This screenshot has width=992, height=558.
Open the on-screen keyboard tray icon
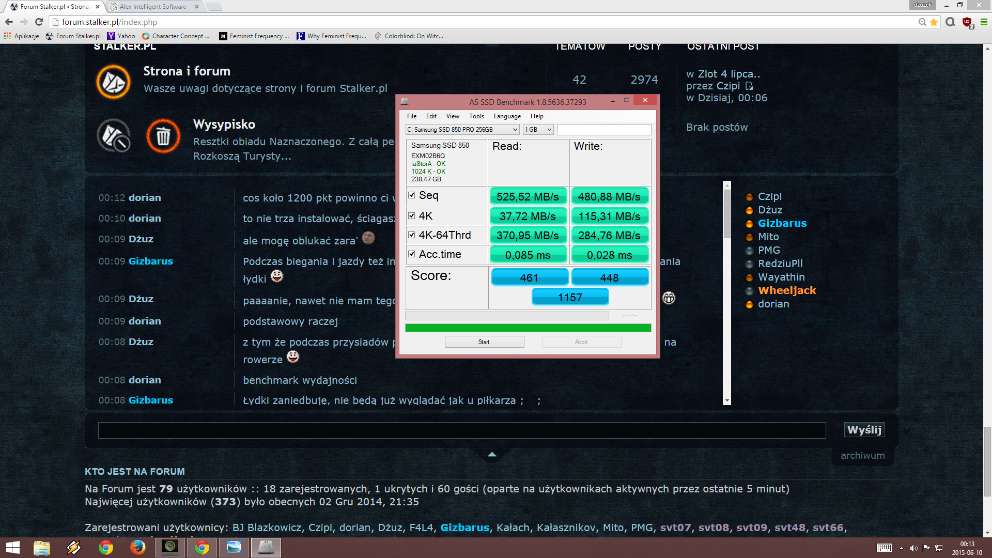(884, 548)
